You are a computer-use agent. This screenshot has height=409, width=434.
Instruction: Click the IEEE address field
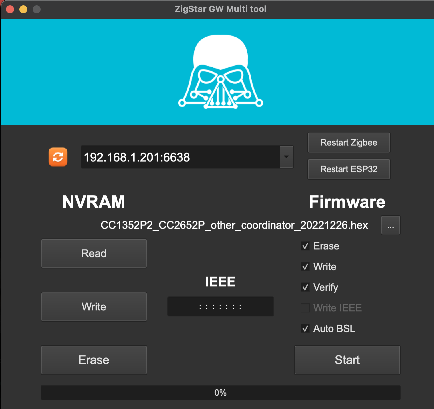pos(220,306)
